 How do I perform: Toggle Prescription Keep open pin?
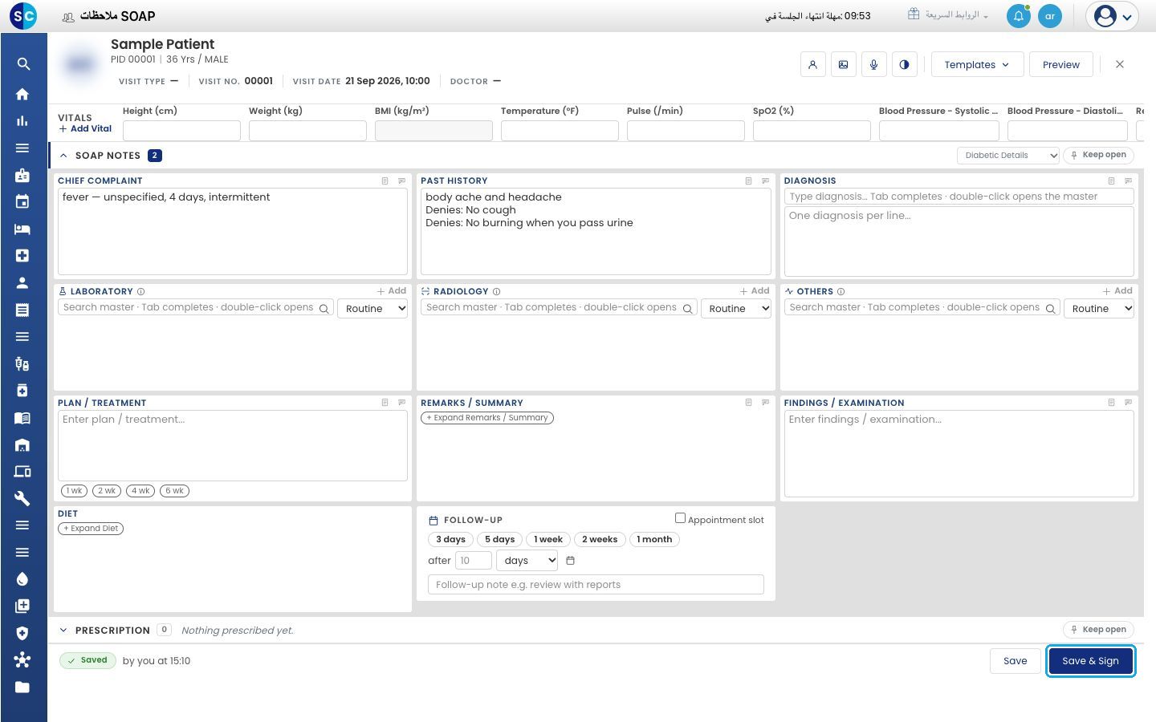[1098, 630]
